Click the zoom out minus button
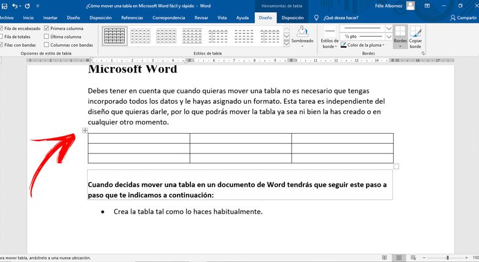This screenshot has width=479, height=262. (423, 258)
